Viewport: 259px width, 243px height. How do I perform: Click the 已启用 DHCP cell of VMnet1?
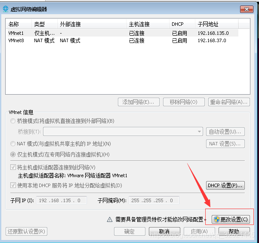click(x=179, y=33)
